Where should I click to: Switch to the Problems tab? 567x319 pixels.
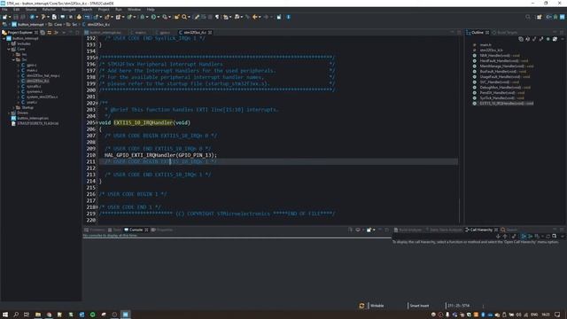tap(95, 230)
